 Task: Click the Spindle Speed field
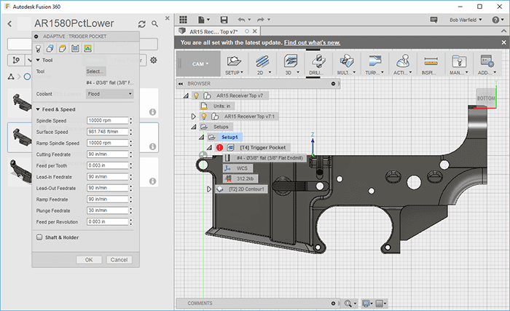click(107, 120)
